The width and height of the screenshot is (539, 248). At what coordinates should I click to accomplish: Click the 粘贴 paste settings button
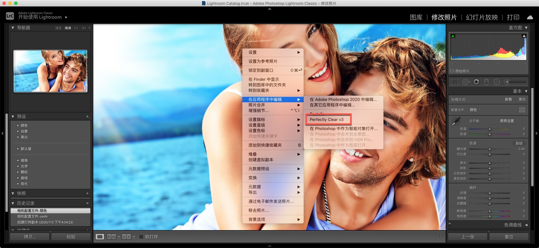click(x=71, y=237)
